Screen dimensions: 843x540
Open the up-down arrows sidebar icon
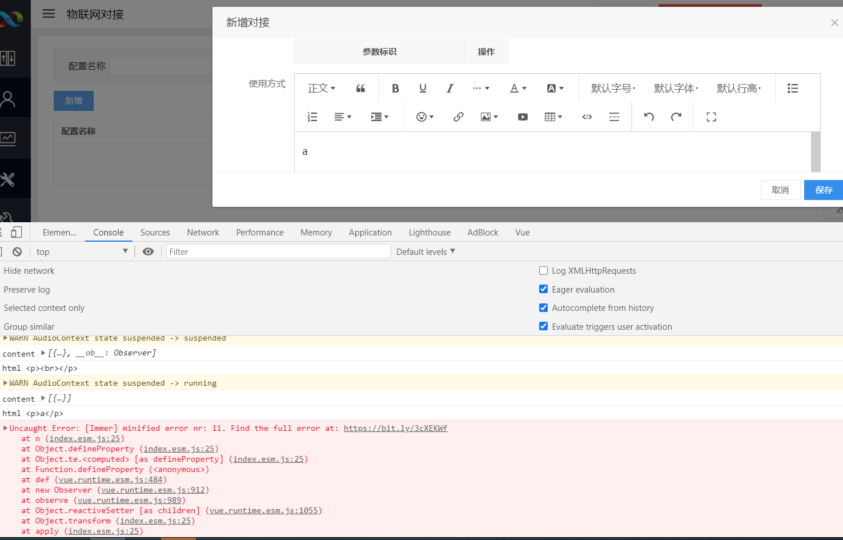click(x=7, y=58)
